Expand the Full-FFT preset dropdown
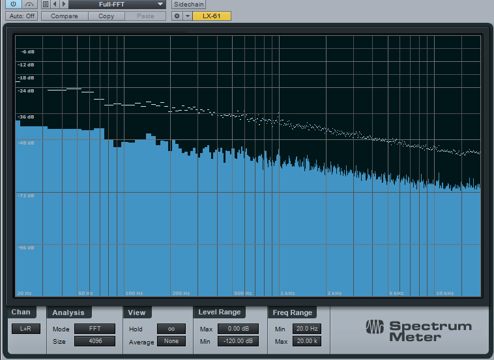The image size is (494, 360). point(117,4)
